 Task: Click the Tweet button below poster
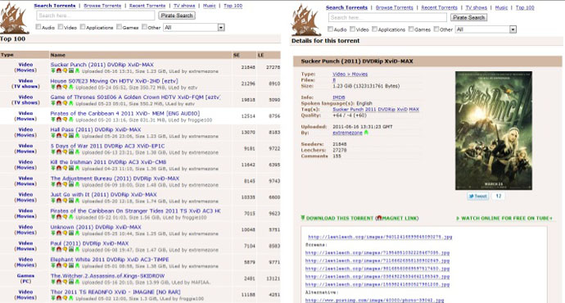point(478,197)
